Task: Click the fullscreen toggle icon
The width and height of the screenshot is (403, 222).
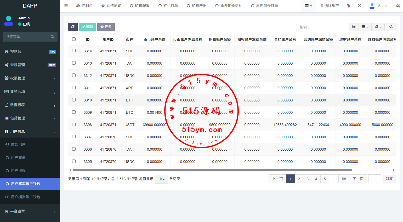Action: [359, 6]
